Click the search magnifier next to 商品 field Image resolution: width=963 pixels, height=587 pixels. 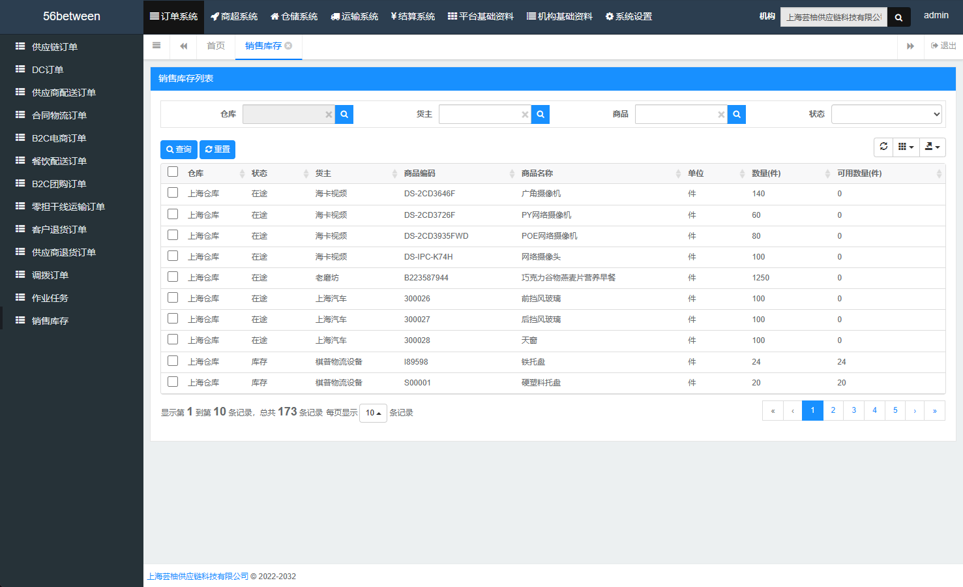pyautogui.click(x=737, y=114)
